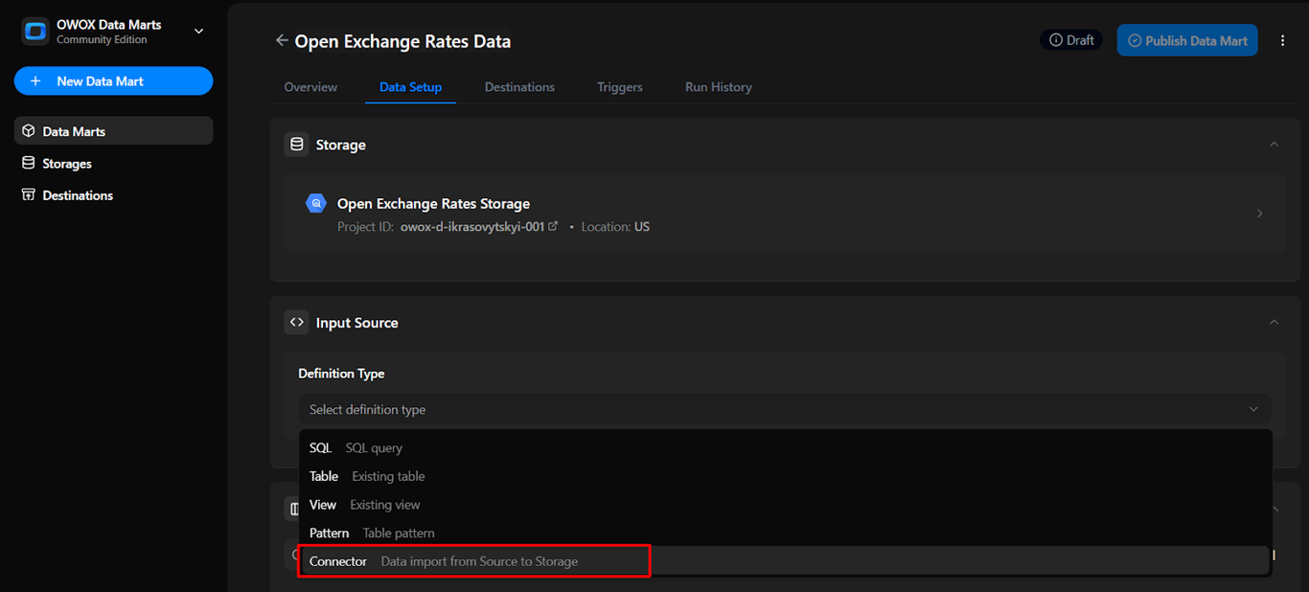Open the three-dot more options menu
This screenshot has height=592, width=1309.
click(x=1282, y=40)
